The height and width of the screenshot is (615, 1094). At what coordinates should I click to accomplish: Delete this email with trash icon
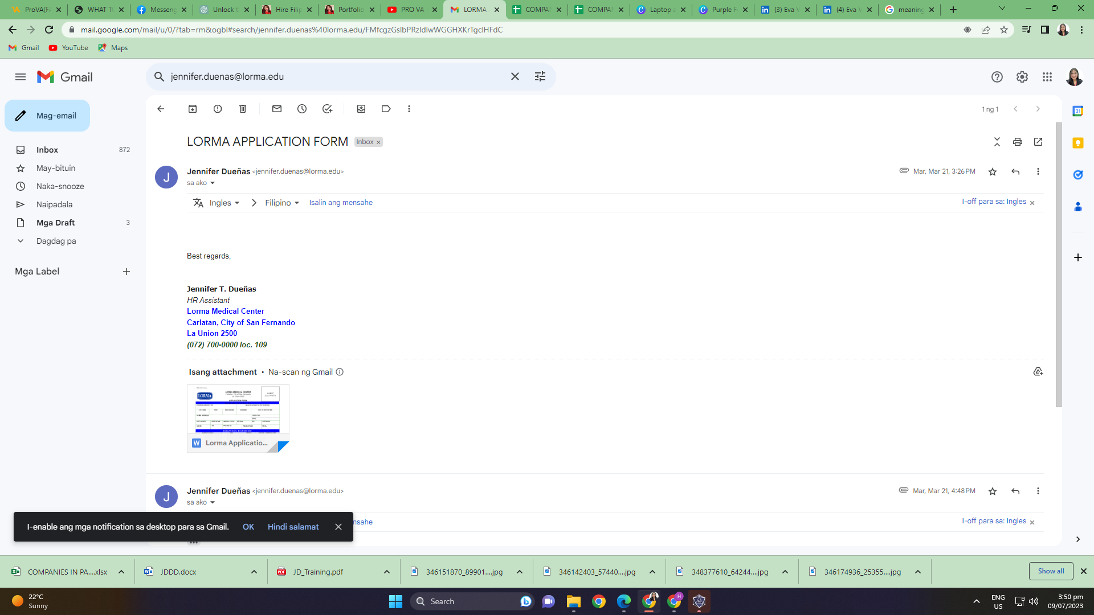pyautogui.click(x=243, y=109)
